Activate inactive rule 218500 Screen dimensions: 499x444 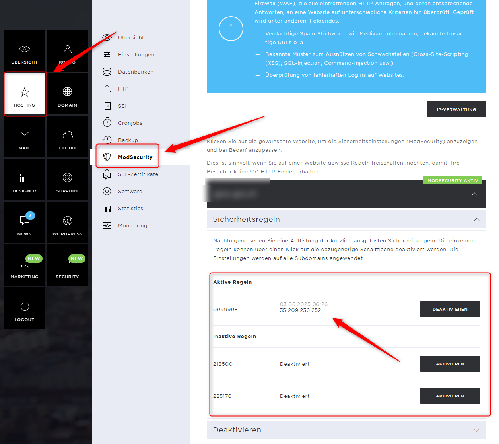450,364
